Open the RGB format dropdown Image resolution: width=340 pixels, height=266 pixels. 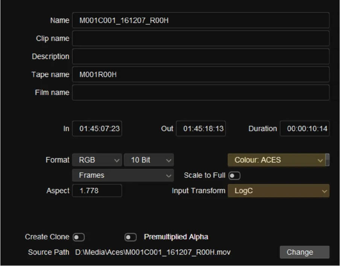click(97, 160)
